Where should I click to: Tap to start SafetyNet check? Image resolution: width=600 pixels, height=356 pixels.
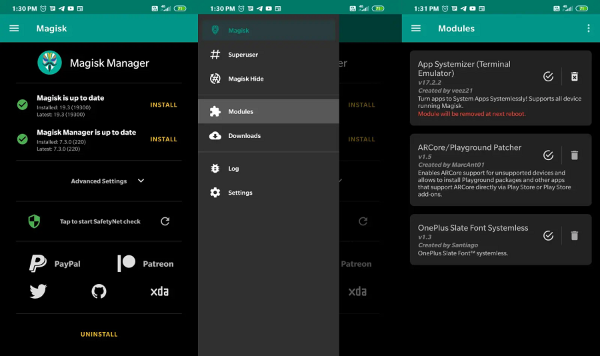pyautogui.click(x=100, y=221)
